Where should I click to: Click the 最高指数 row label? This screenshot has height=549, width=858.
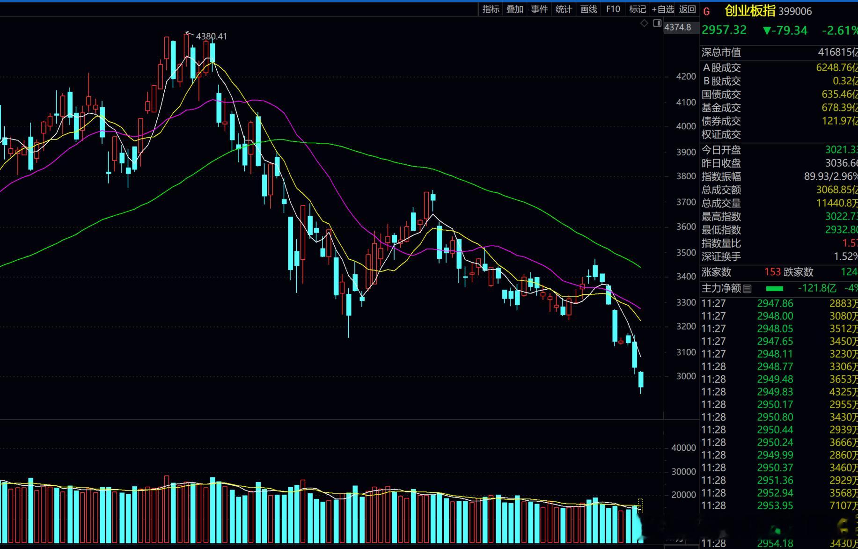pyautogui.click(x=721, y=217)
